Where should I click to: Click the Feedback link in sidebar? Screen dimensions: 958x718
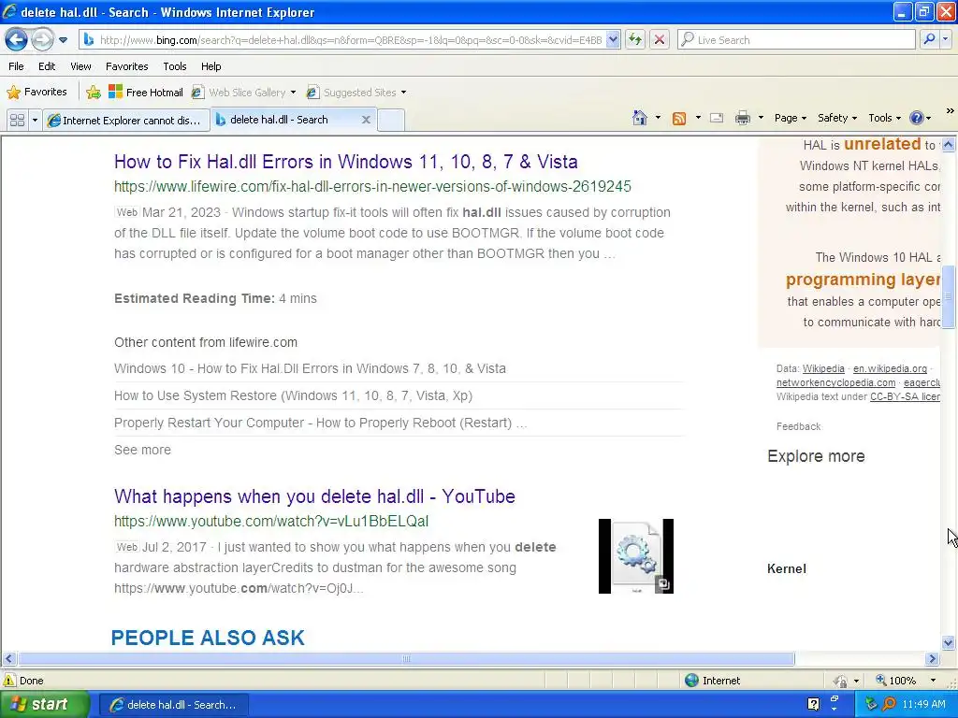(799, 426)
